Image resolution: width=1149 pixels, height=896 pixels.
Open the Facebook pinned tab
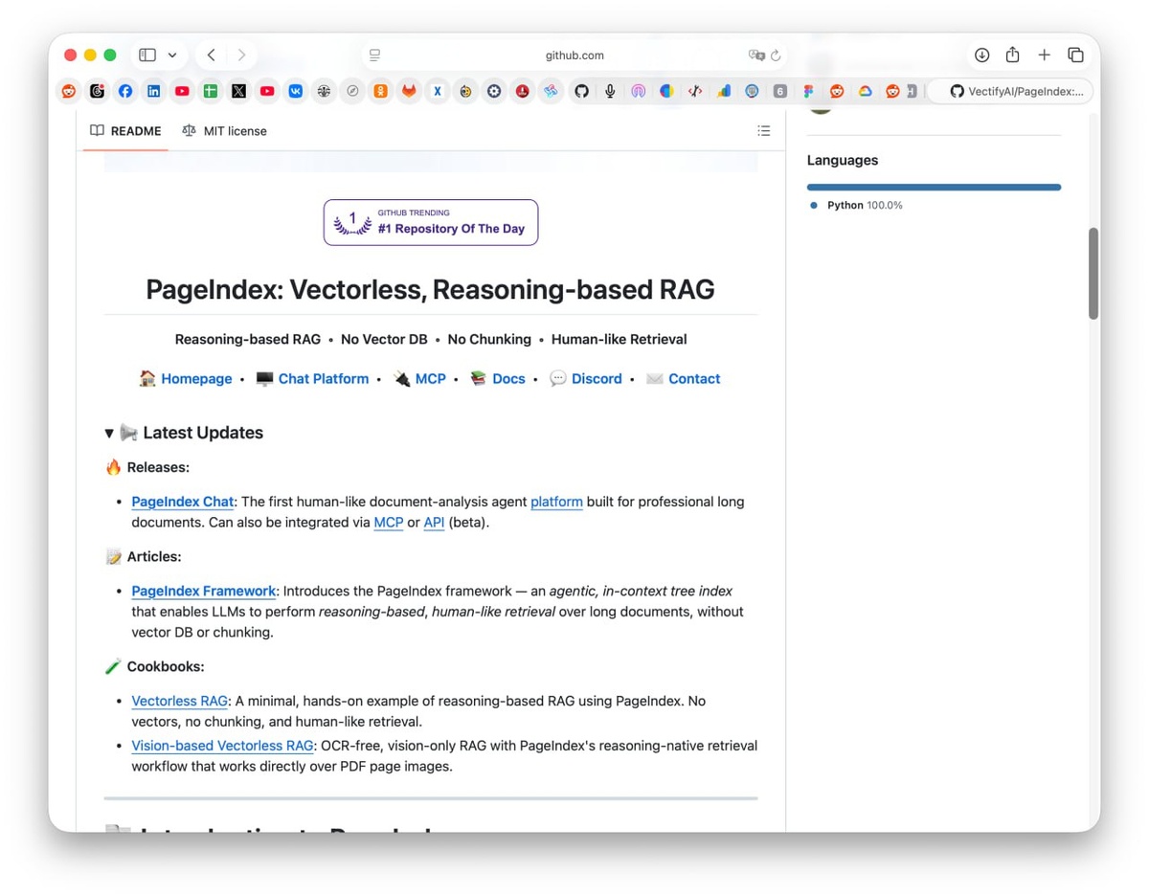point(125,91)
